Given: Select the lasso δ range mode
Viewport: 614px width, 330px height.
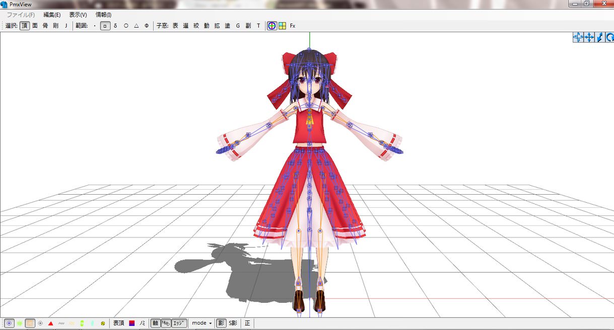Looking at the screenshot, I should [115, 26].
